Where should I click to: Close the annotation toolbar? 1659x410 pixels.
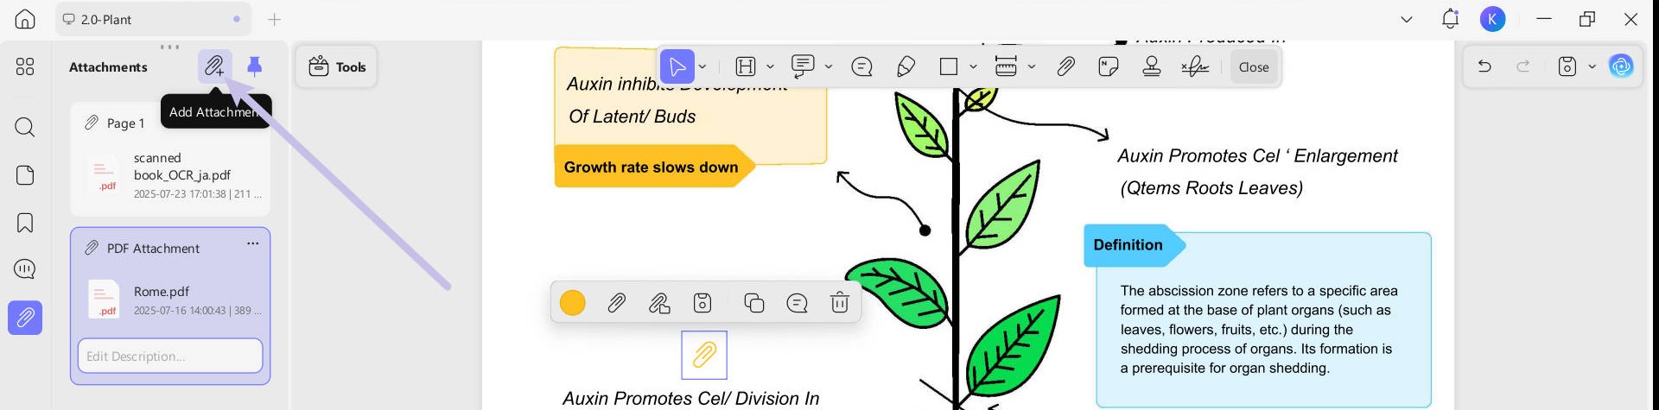click(1254, 66)
